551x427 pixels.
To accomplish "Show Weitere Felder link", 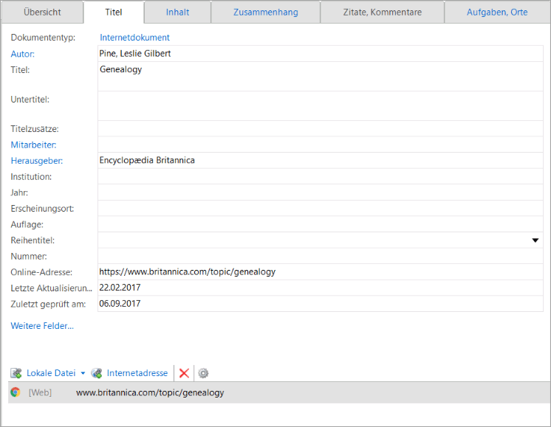I will click(42, 326).
